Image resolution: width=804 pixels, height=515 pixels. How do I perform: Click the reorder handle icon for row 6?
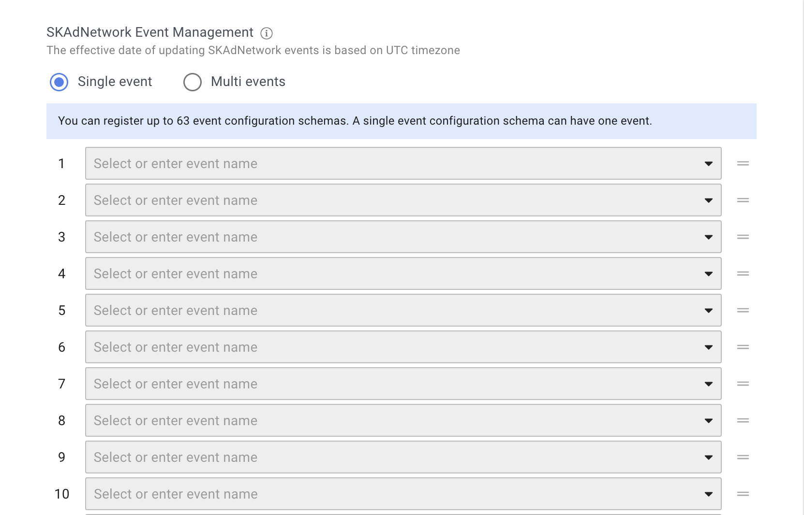pyautogui.click(x=743, y=347)
